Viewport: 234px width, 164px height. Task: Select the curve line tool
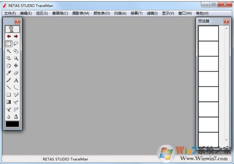click(x=16, y=87)
